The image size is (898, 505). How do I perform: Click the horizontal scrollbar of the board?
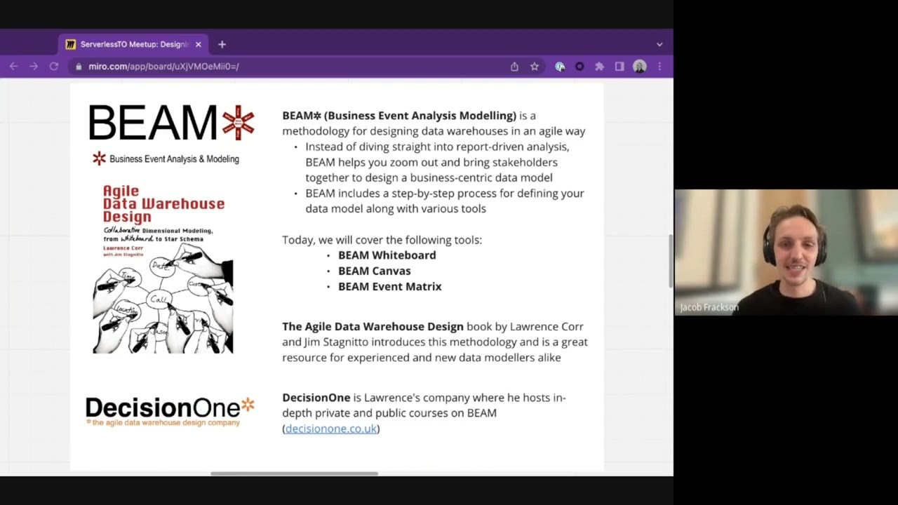click(x=294, y=473)
